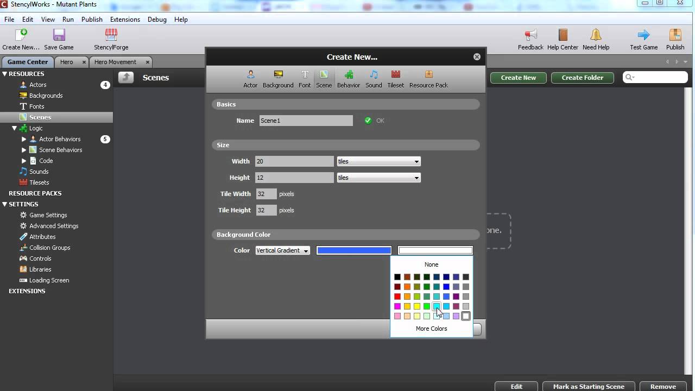Select Tilesets in the sidebar

[39, 182]
